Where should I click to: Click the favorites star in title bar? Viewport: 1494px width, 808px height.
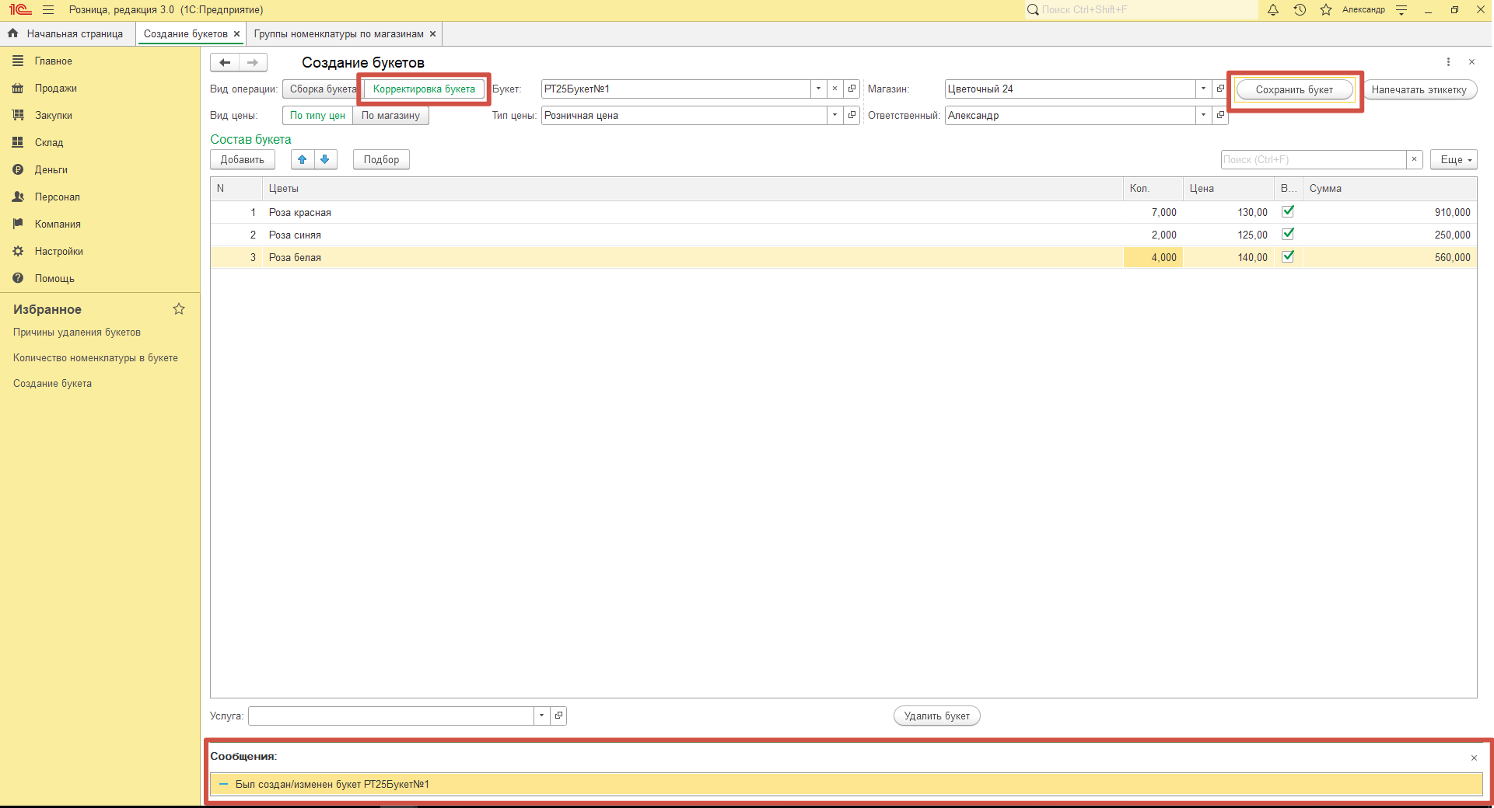click(x=1326, y=10)
